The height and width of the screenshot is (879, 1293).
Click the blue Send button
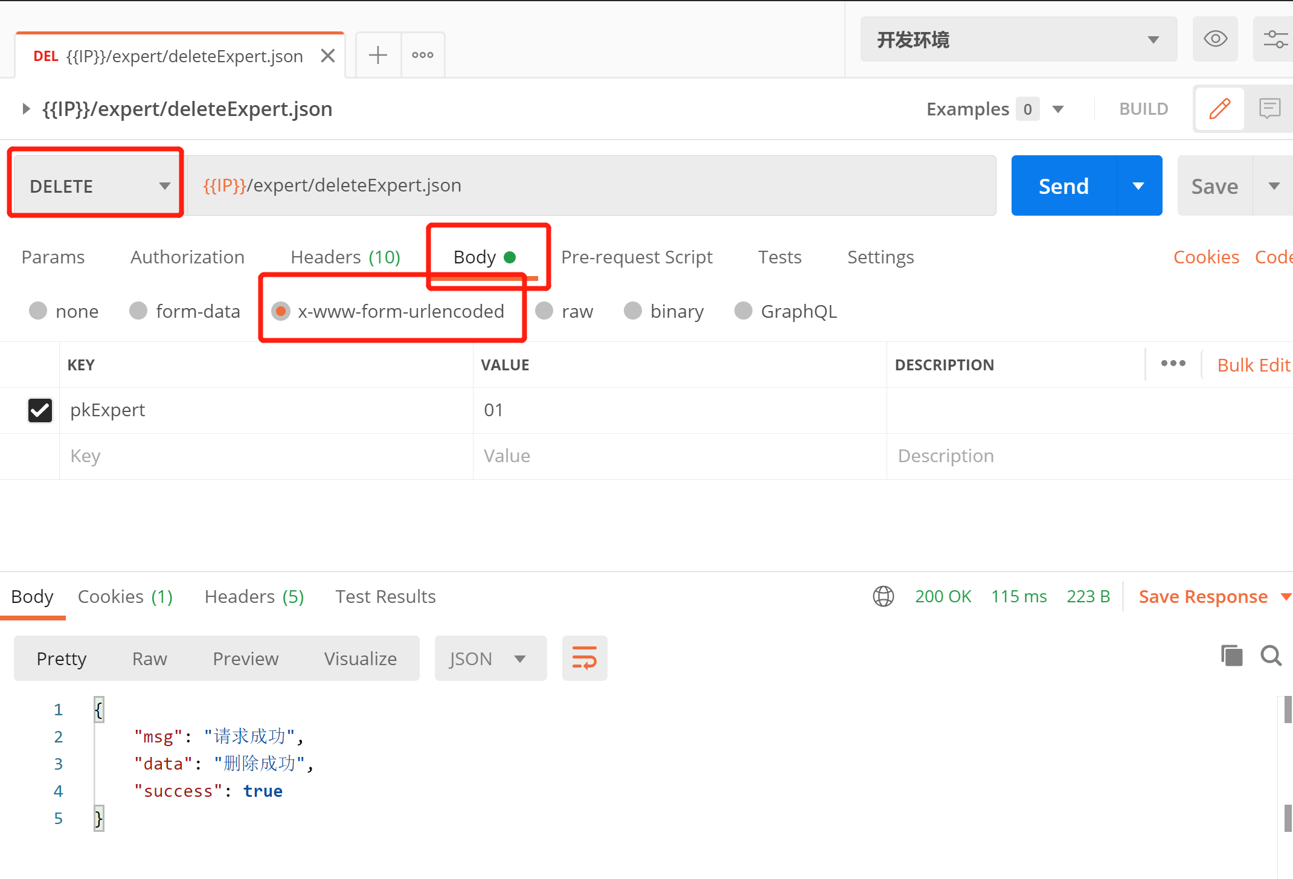[x=1064, y=186]
